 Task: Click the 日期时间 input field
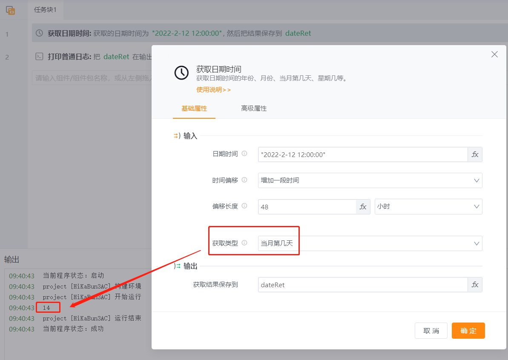pos(362,154)
